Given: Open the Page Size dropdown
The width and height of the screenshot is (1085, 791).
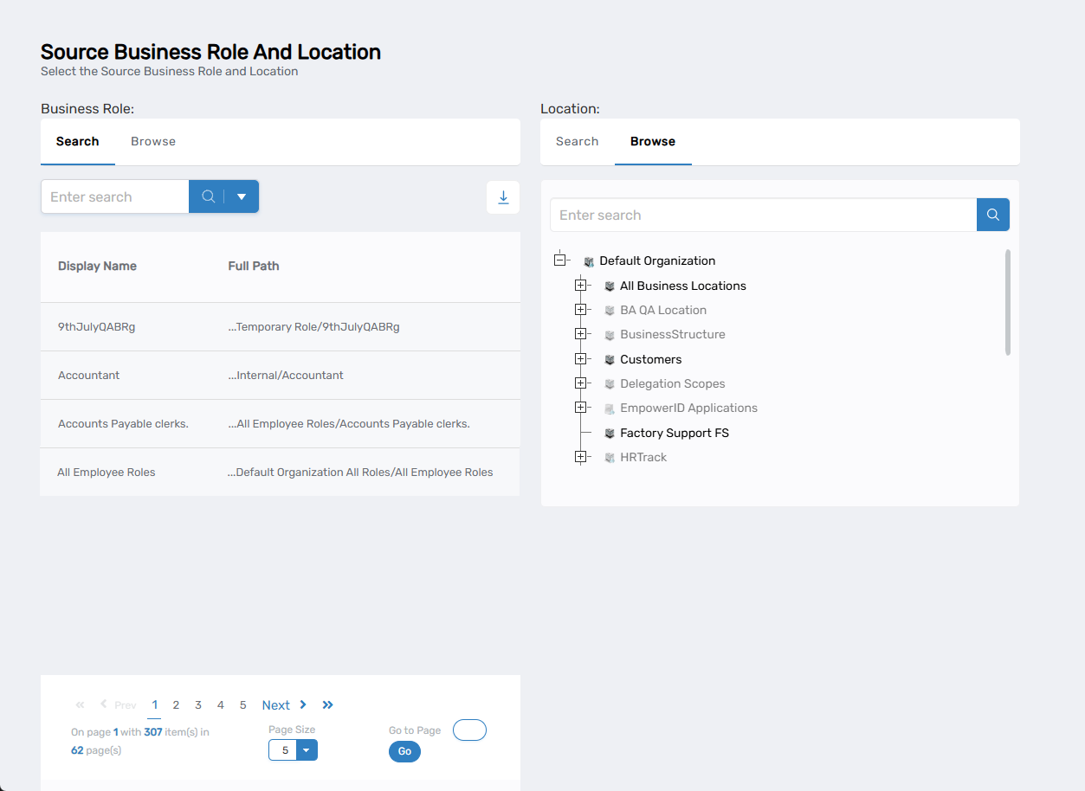Looking at the screenshot, I should 305,749.
